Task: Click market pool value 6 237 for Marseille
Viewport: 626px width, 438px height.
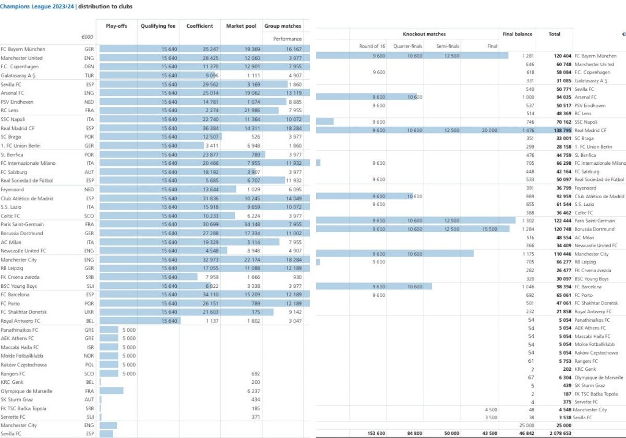Action: (254, 391)
